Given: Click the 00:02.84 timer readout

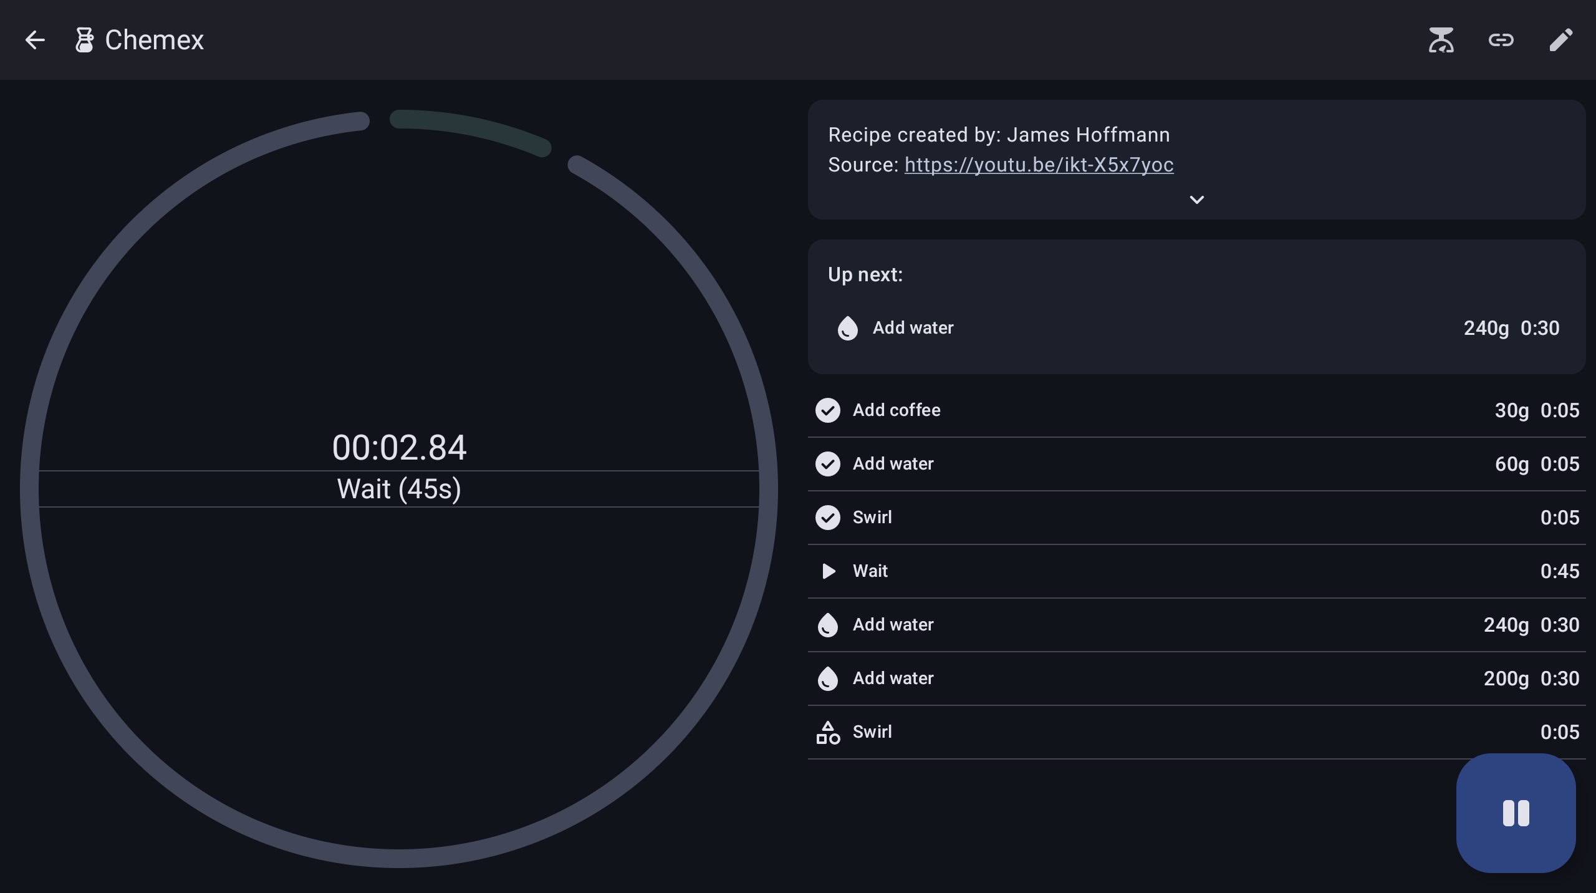Looking at the screenshot, I should (399, 448).
